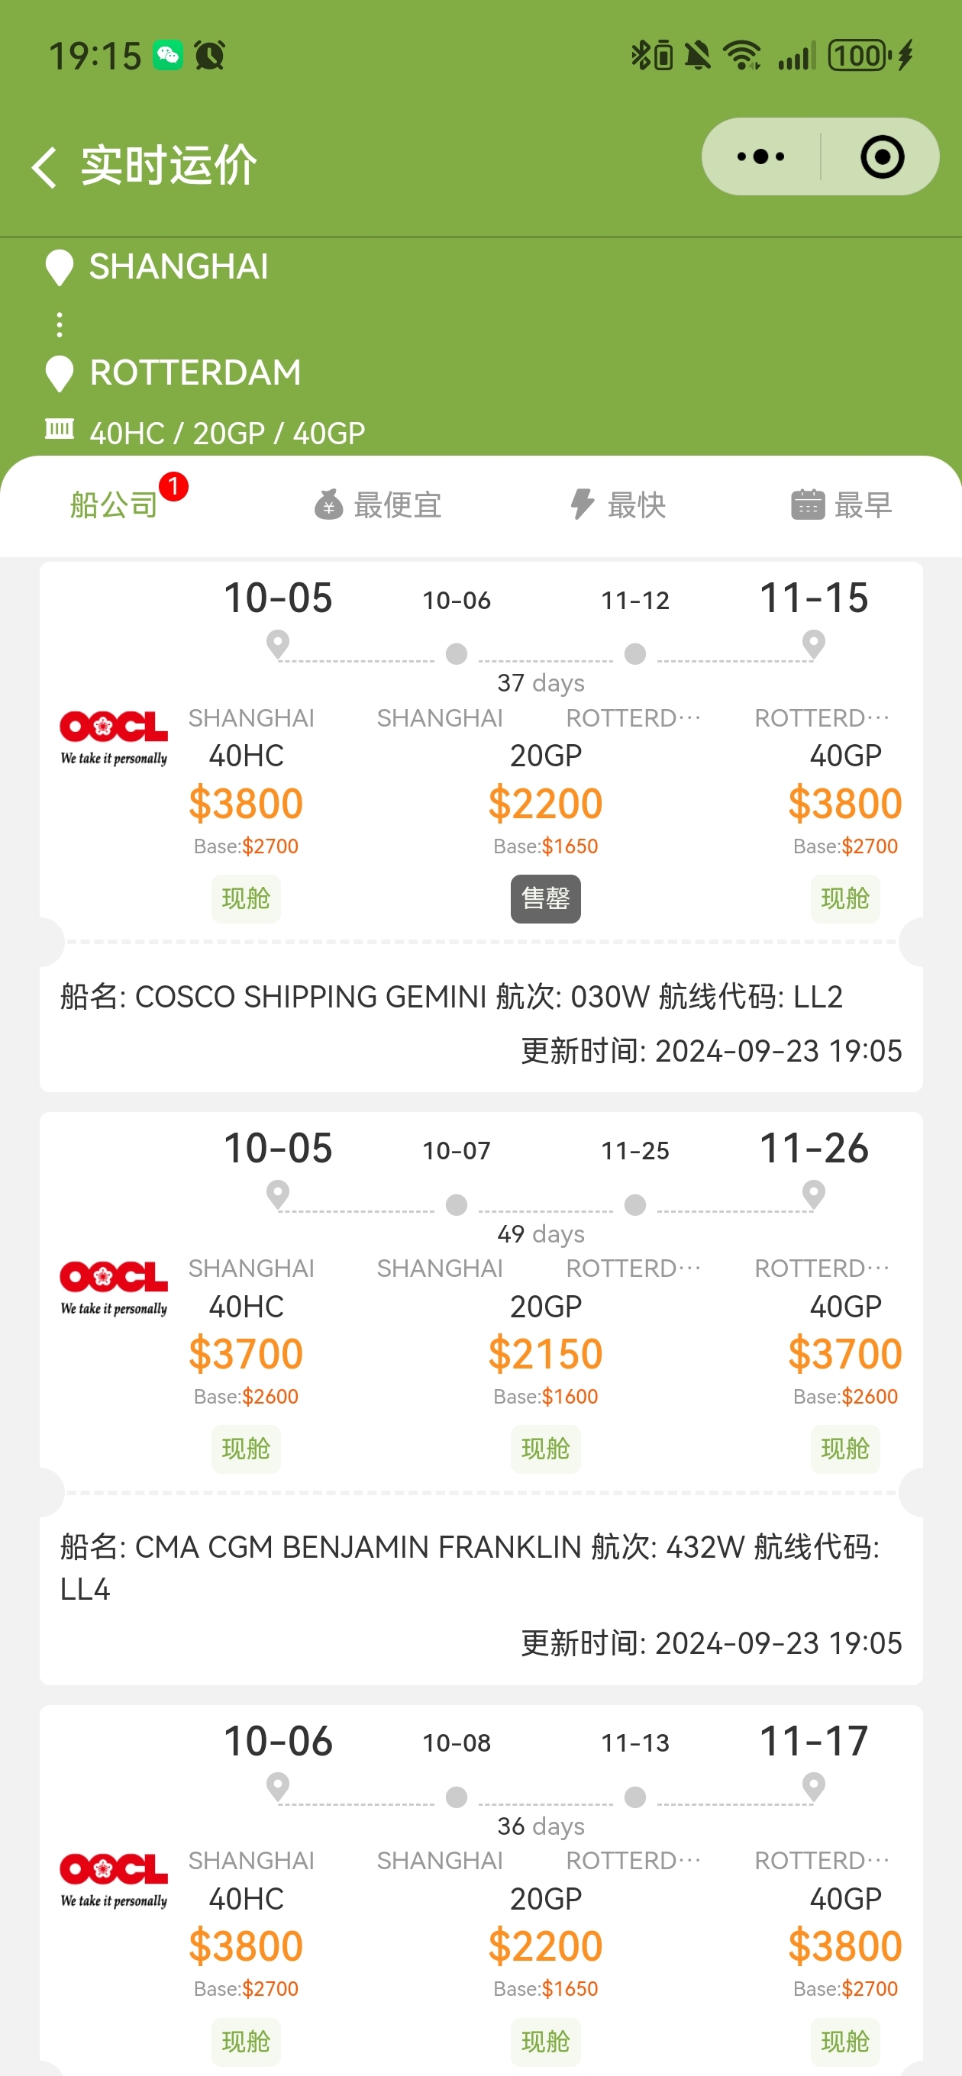Open the mini program three-dots menu
This screenshot has width=962, height=2076.
[x=760, y=156]
